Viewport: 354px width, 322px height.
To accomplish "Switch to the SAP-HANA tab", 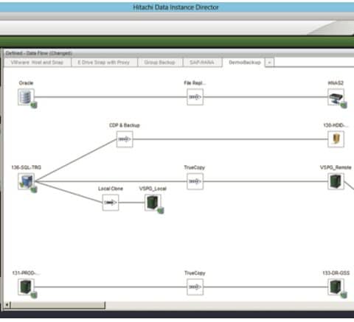I will (202, 63).
